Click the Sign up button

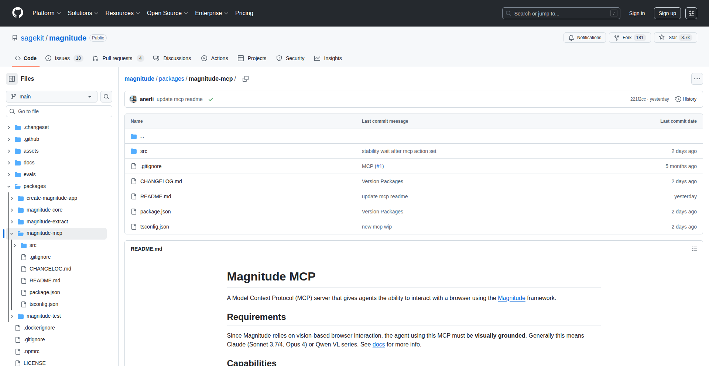[x=667, y=13]
